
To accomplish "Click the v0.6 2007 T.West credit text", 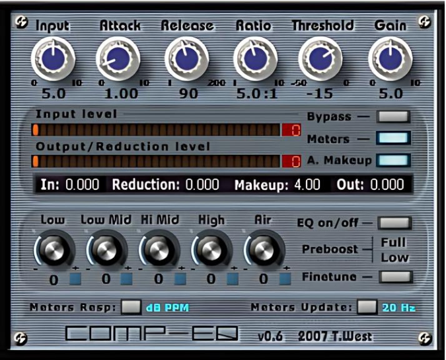I will (x=315, y=336).
